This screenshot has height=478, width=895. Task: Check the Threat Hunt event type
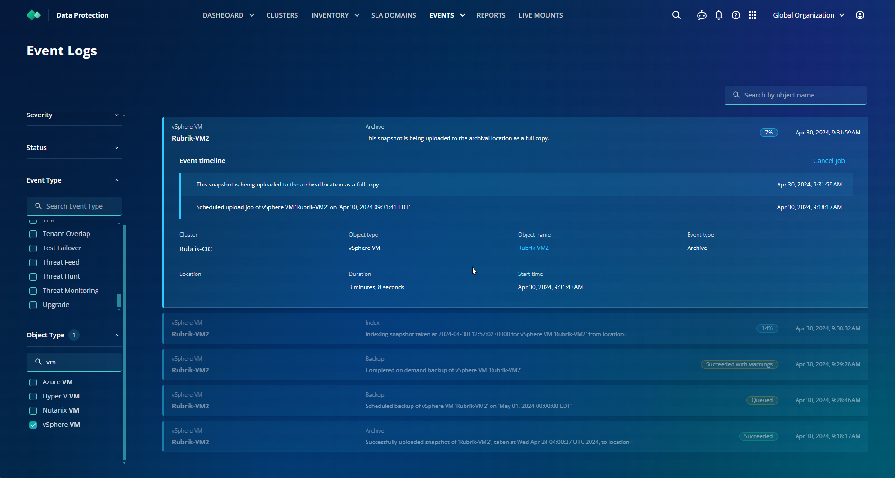[x=33, y=277]
